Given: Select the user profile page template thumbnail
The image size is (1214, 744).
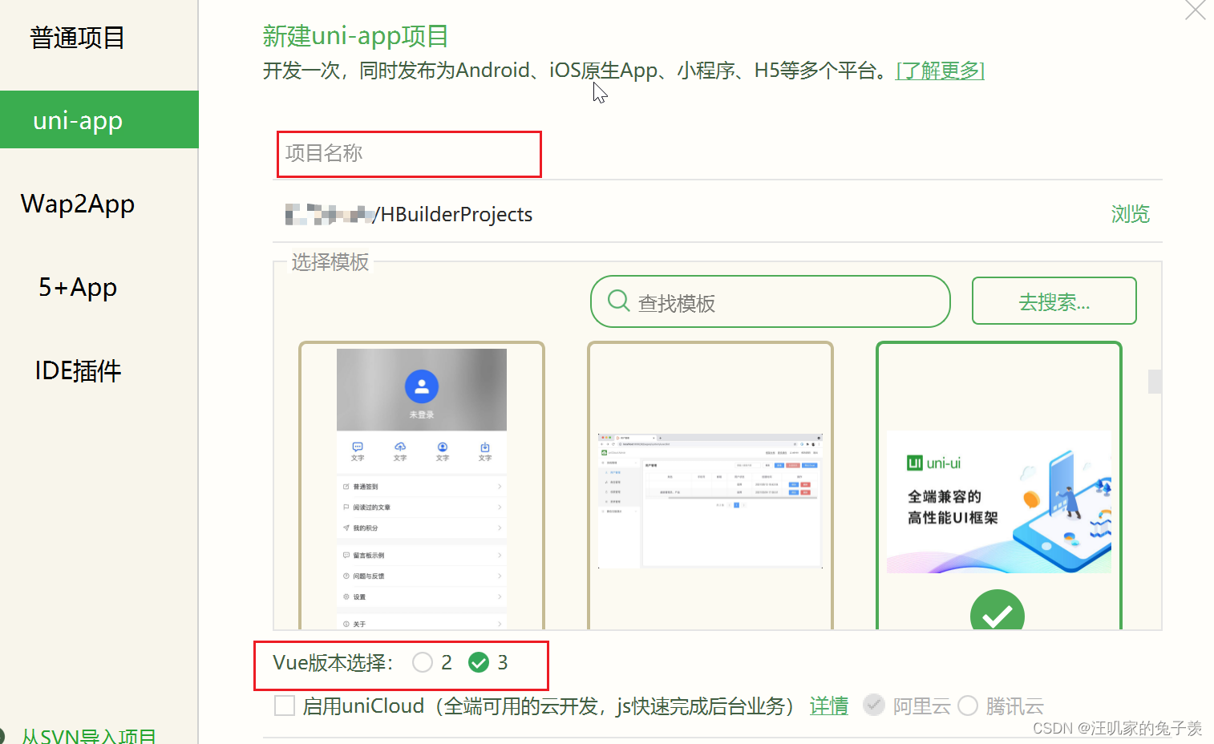Looking at the screenshot, I should (x=422, y=486).
